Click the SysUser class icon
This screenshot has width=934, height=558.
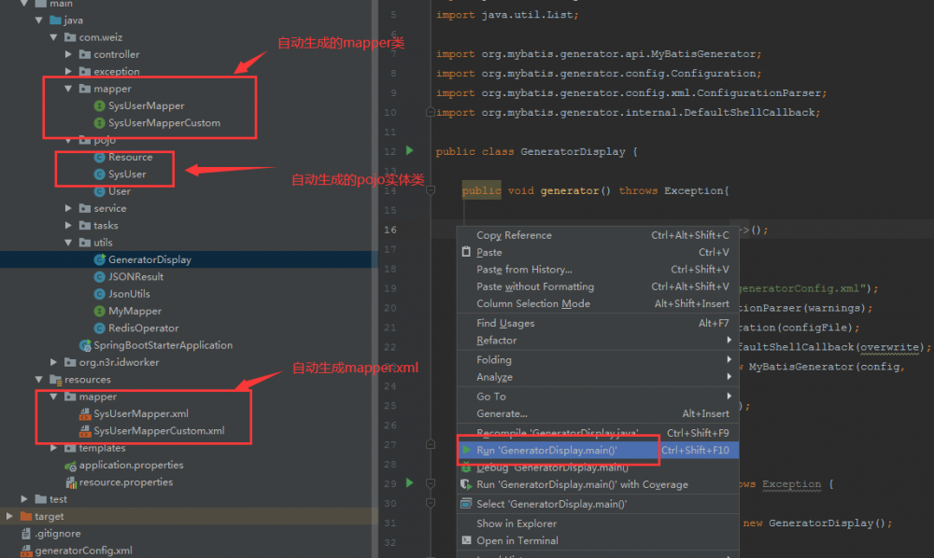[x=100, y=174]
